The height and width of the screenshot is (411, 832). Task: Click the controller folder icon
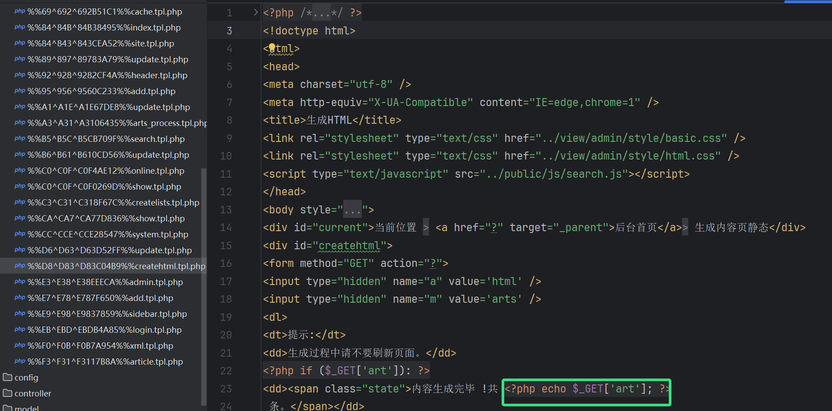pos(8,393)
